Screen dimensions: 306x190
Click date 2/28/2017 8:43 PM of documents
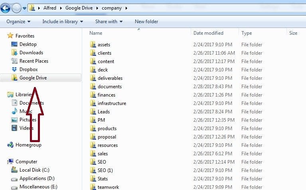213,87
